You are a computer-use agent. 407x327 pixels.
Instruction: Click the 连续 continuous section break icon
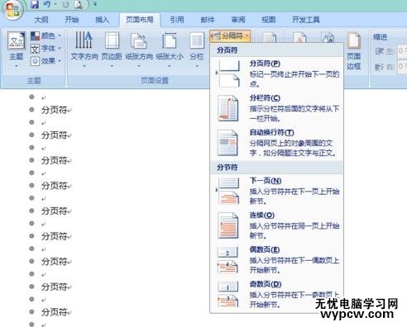pyautogui.click(x=227, y=225)
